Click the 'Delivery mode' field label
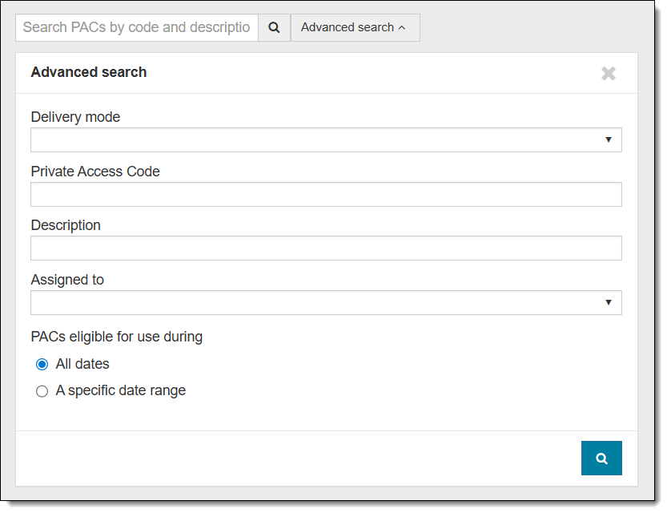 click(75, 117)
